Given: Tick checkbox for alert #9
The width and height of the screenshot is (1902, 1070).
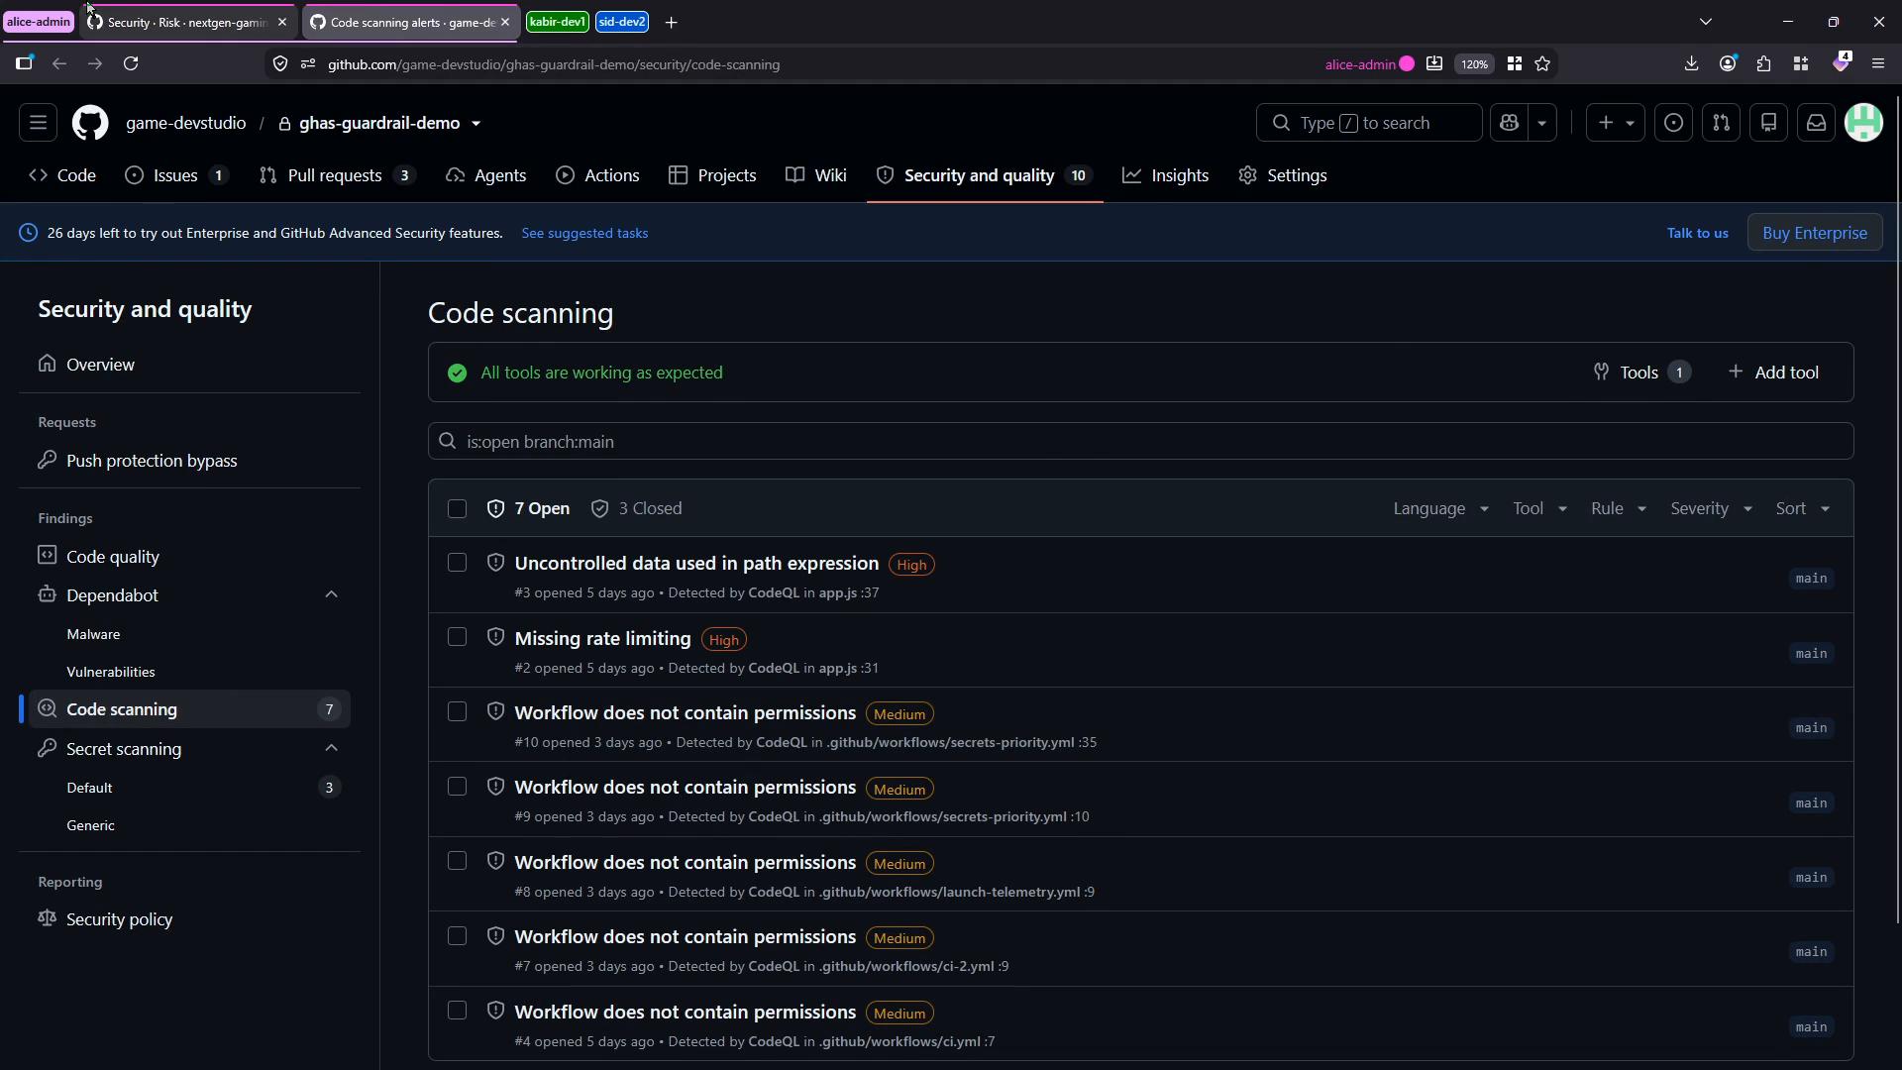Looking at the screenshot, I should (x=457, y=787).
